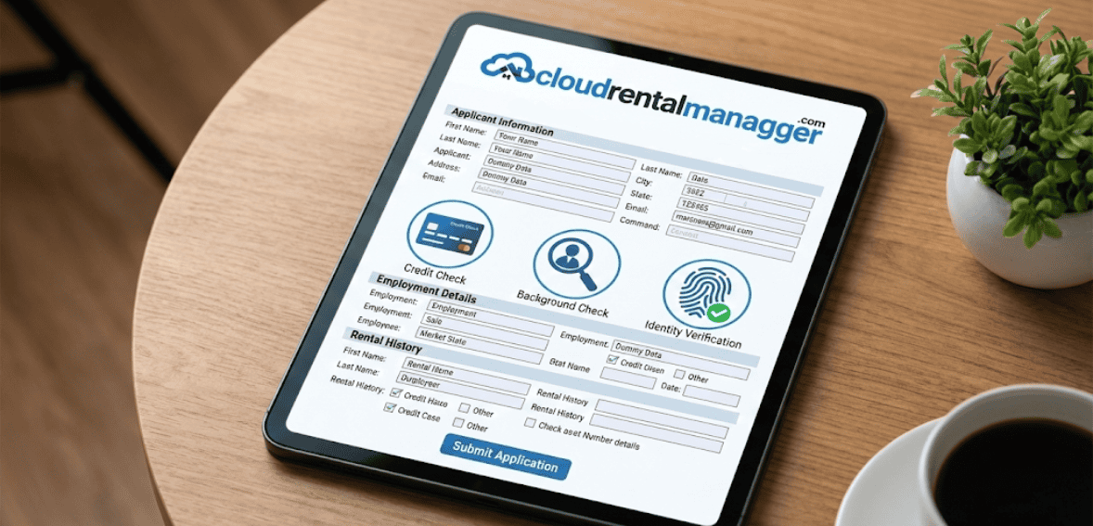Select the Background Check magnifier icon
This screenshot has height=526, width=1093.
(576, 263)
